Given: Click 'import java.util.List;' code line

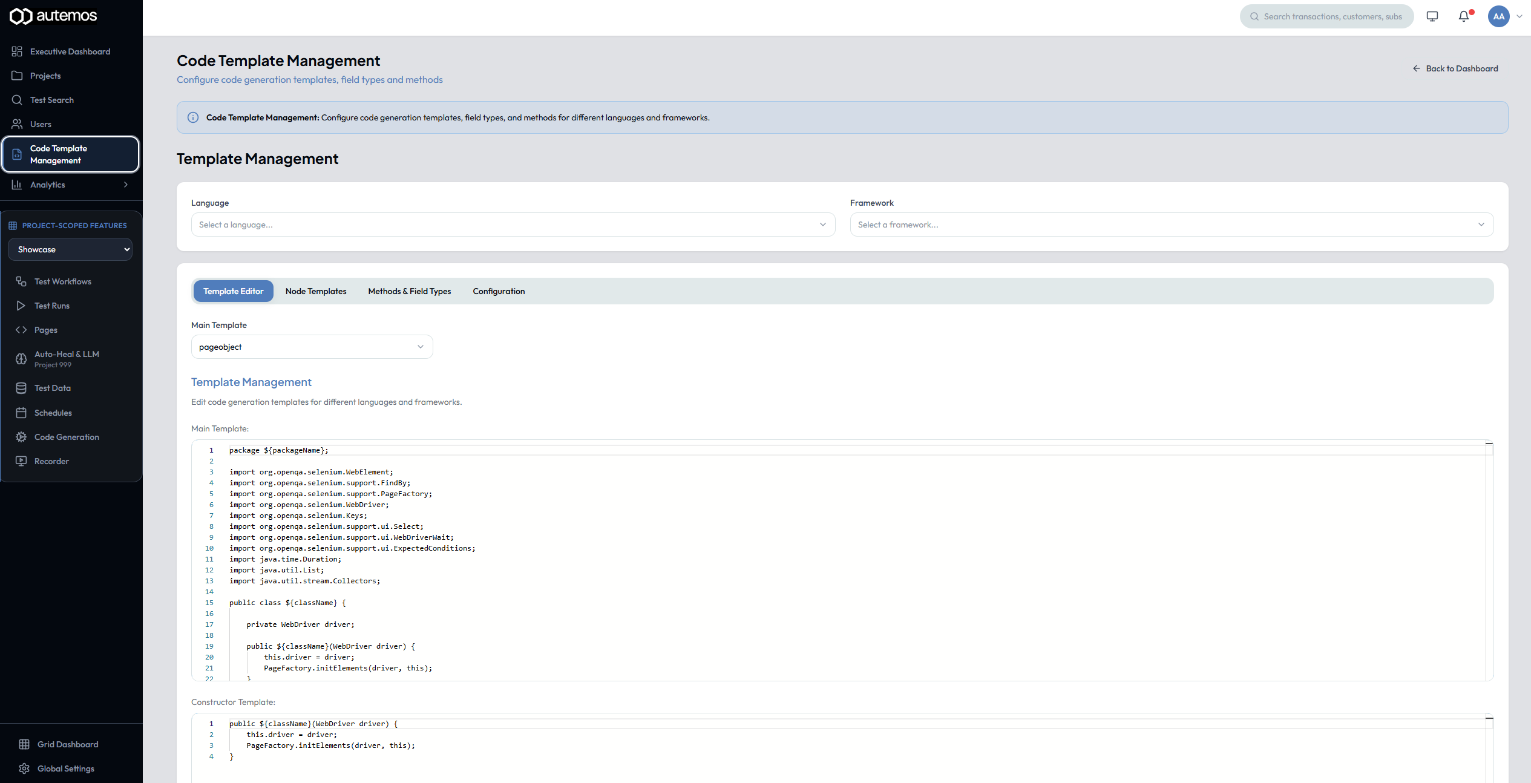Looking at the screenshot, I should click(277, 570).
